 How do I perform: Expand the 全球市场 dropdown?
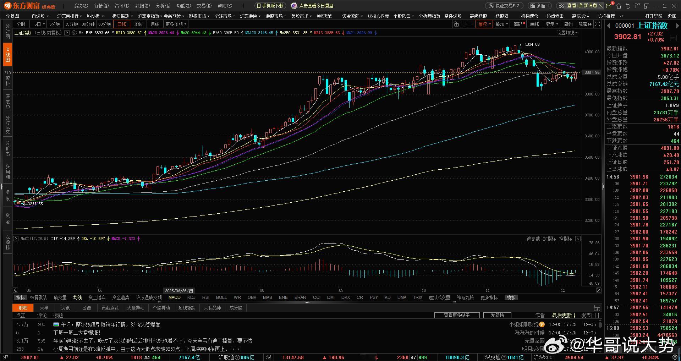[225, 16]
